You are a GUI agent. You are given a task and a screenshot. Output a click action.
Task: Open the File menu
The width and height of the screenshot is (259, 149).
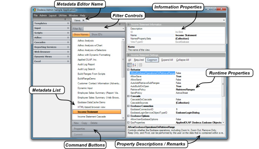click(36, 15)
